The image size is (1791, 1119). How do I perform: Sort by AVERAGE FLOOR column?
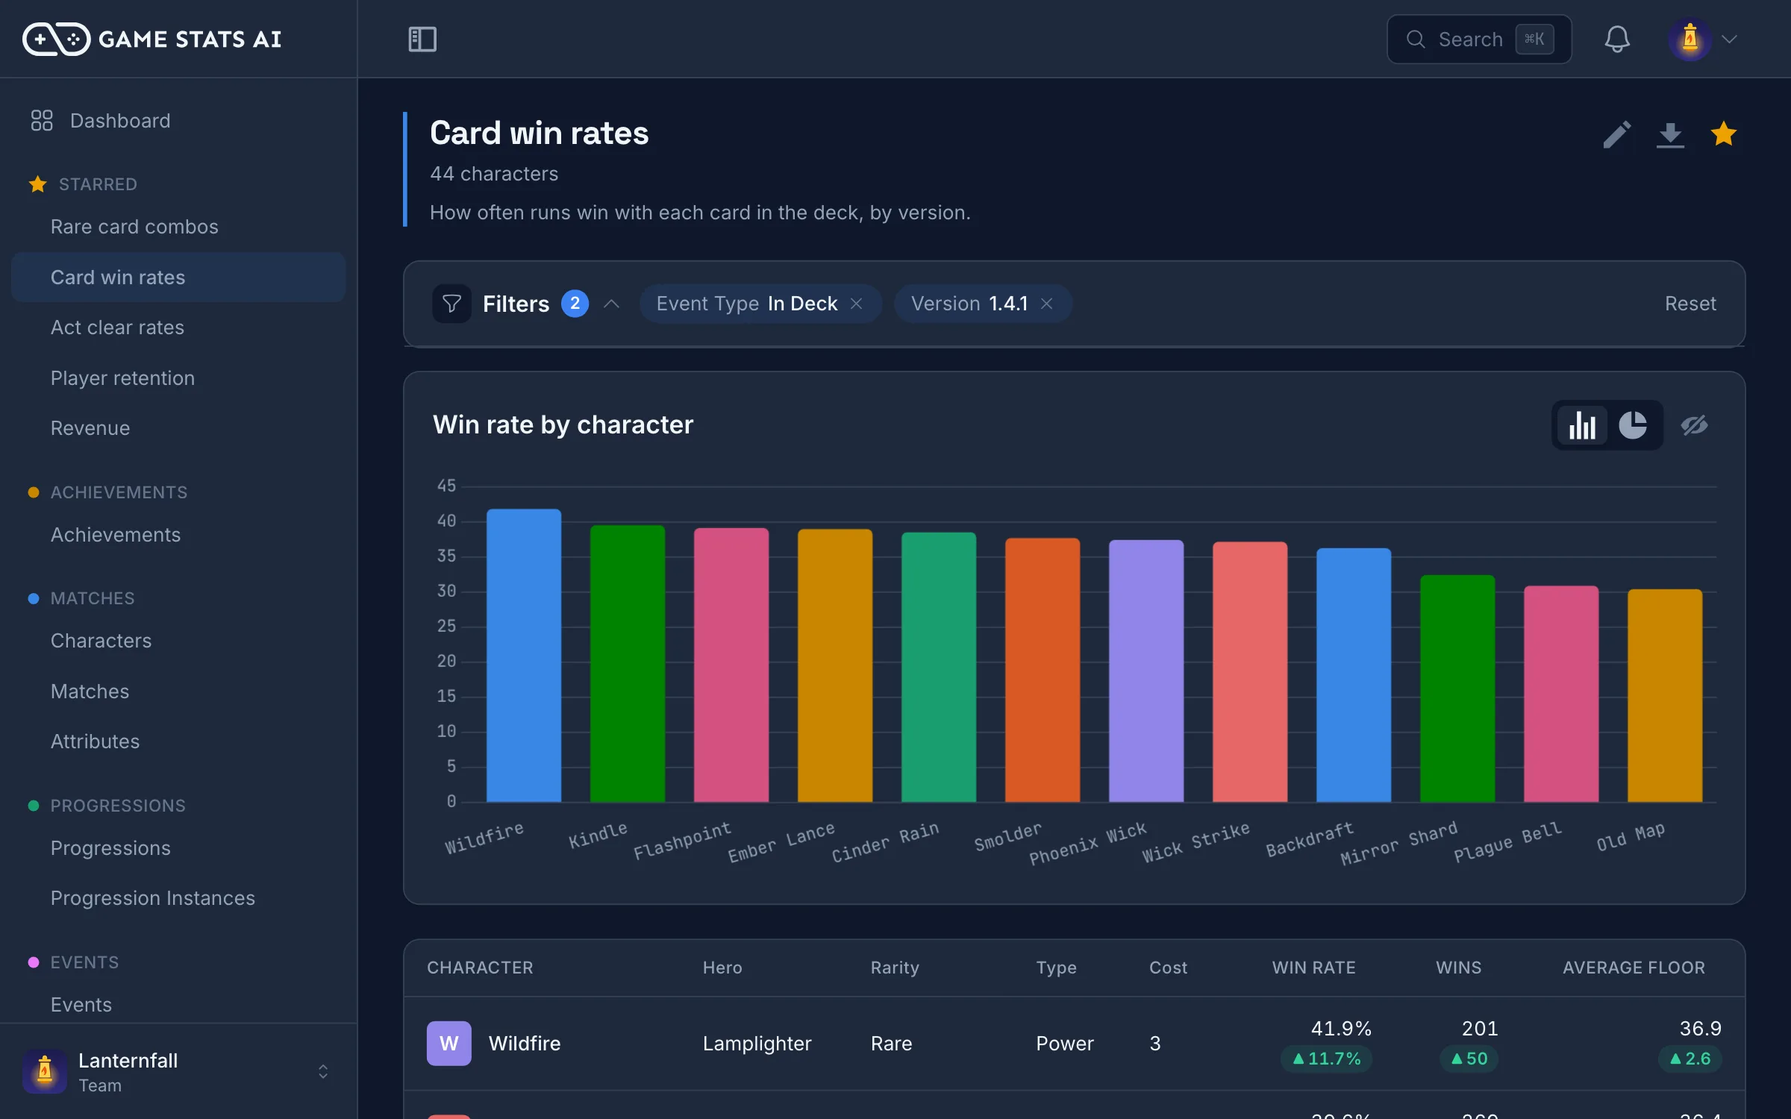pyautogui.click(x=1634, y=968)
